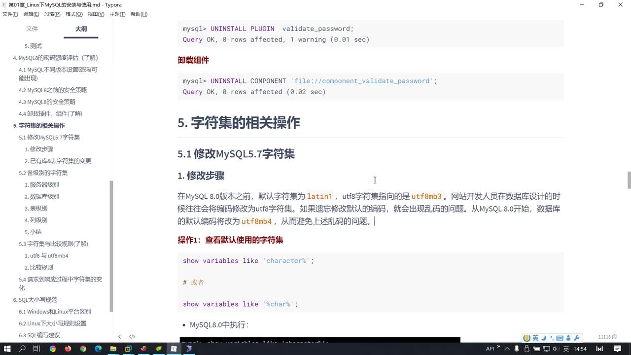Select outline heading 5. 字符集的相关操作
Screen dimensions: 631x355
39,126
